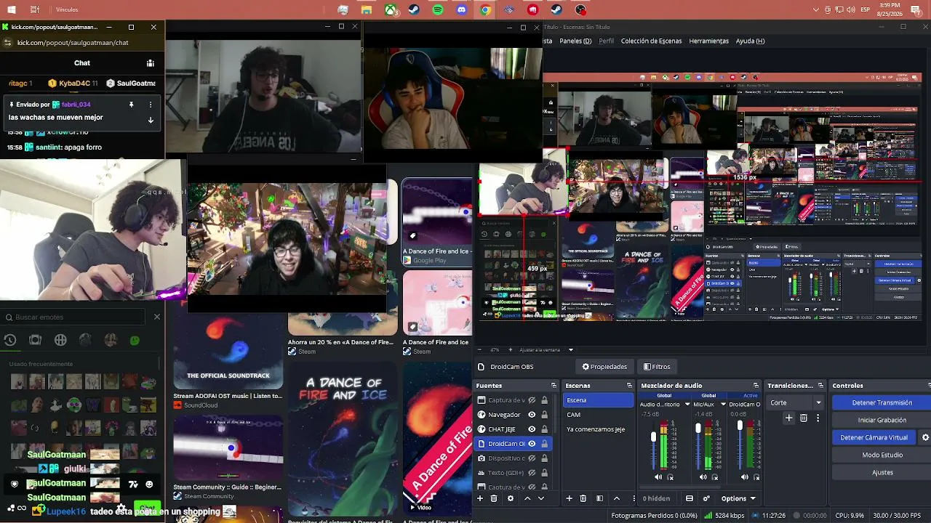Open Xbox app from the taskbar
Image resolution: width=931 pixels, height=523 pixels.
pos(391,10)
